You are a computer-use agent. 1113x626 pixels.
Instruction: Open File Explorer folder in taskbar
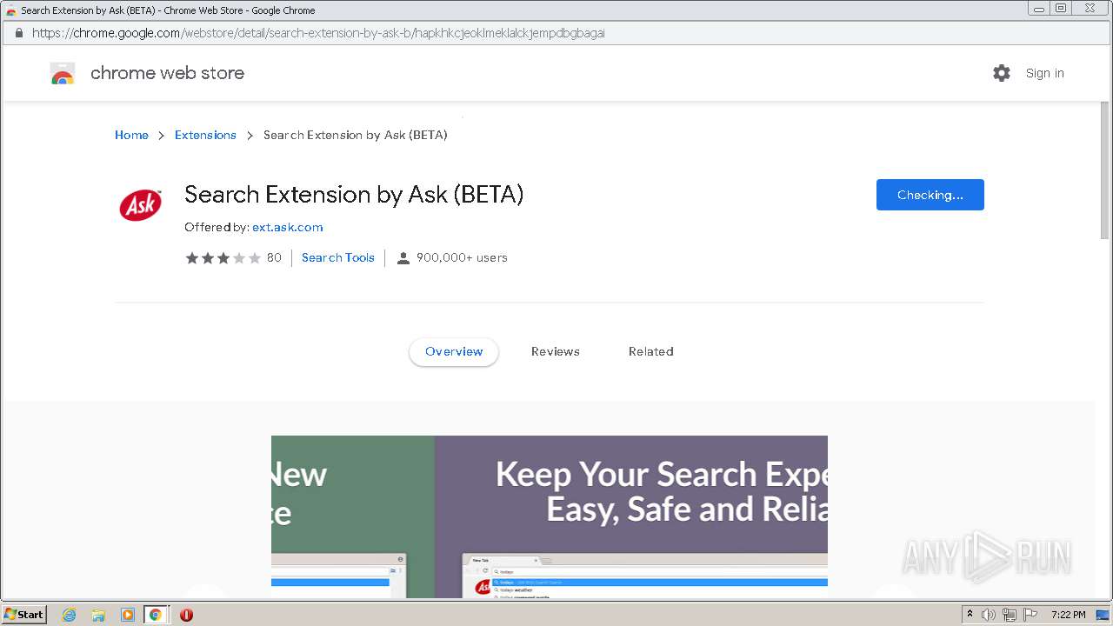click(98, 615)
